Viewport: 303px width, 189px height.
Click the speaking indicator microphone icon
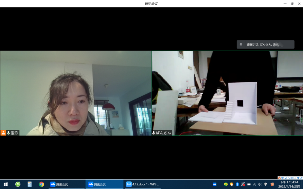(241, 44)
